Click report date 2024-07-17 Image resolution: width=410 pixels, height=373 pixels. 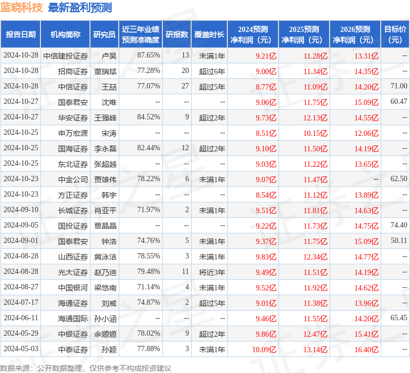[x=21, y=302]
